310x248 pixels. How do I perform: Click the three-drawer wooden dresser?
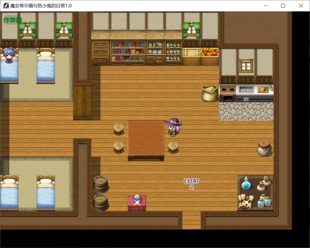(x=100, y=53)
